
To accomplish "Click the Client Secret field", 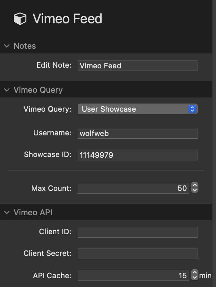I will tap(137, 253).
